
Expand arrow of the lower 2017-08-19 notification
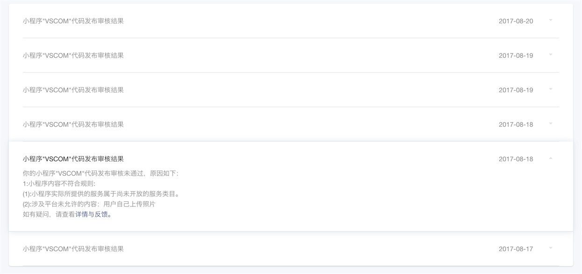click(551, 89)
